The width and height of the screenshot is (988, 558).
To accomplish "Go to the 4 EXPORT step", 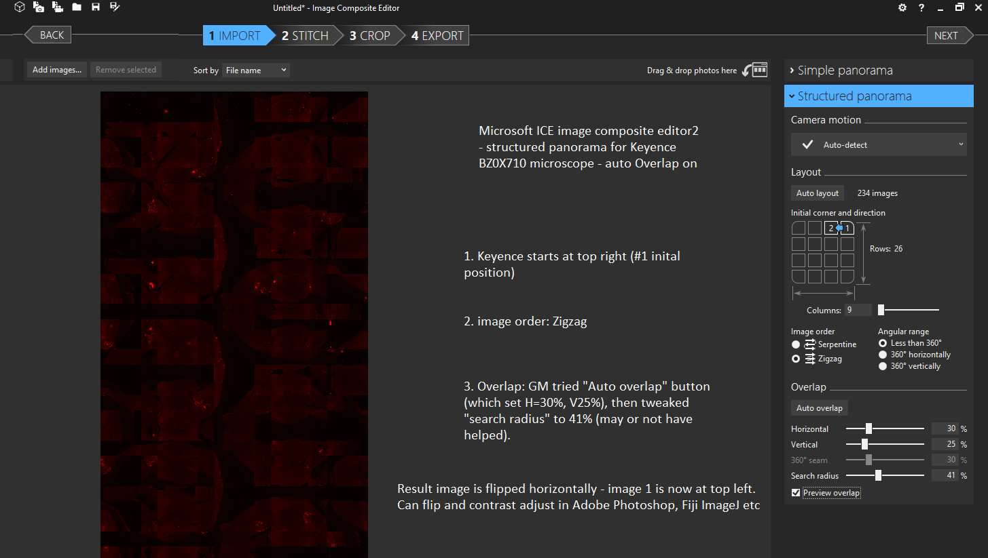I will pyautogui.click(x=437, y=35).
